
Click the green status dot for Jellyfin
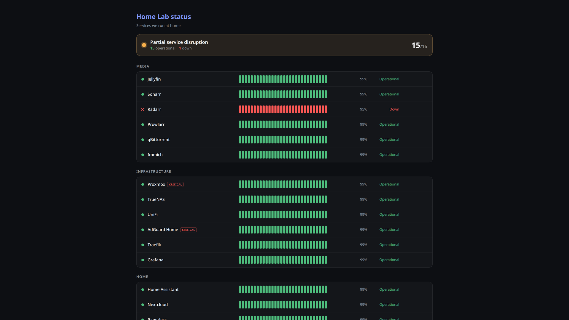click(143, 79)
